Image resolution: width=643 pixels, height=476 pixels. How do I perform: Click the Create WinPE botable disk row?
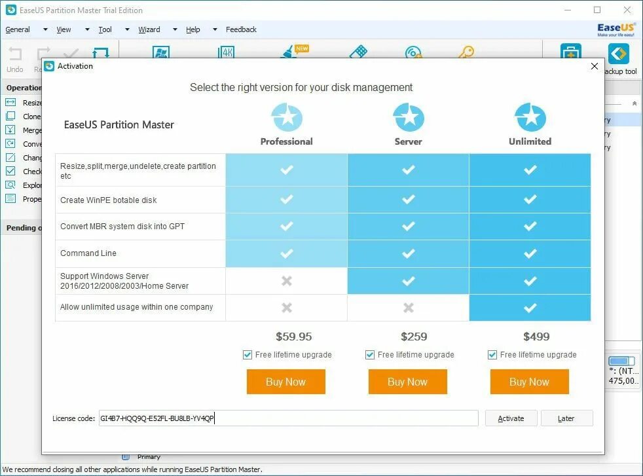point(323,200)
